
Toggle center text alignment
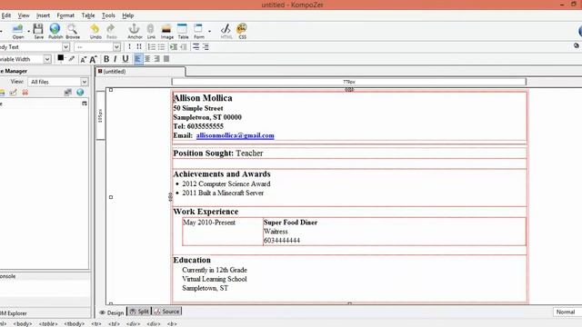147,59
